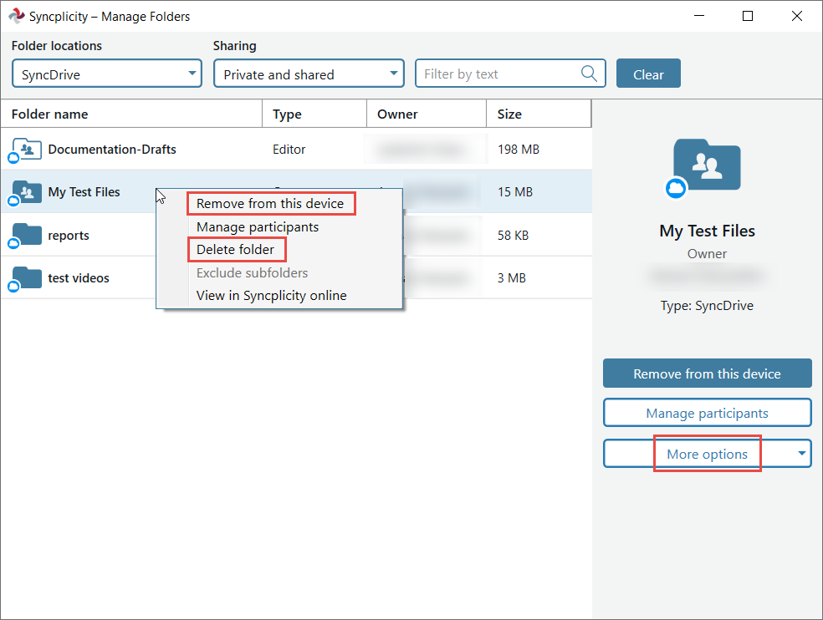
Task: Click the My Test Files title in details panel
Action: pyautogui.click(x=707, y=231)
